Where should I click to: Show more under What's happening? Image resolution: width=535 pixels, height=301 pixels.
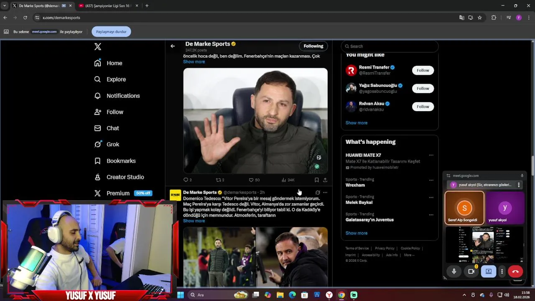click(x=357, y=233)
